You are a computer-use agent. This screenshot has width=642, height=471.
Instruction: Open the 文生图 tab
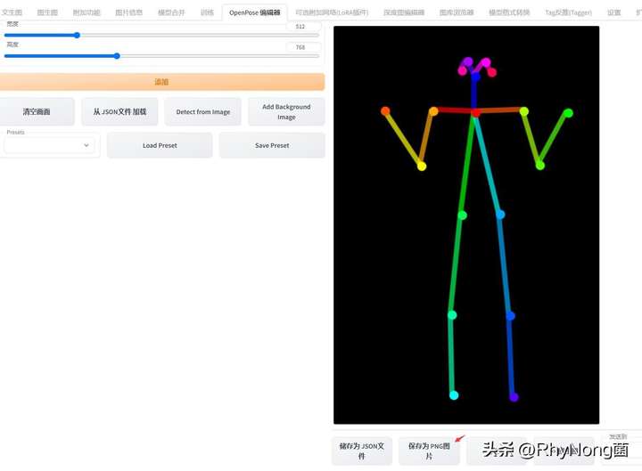tap(12, 12)
